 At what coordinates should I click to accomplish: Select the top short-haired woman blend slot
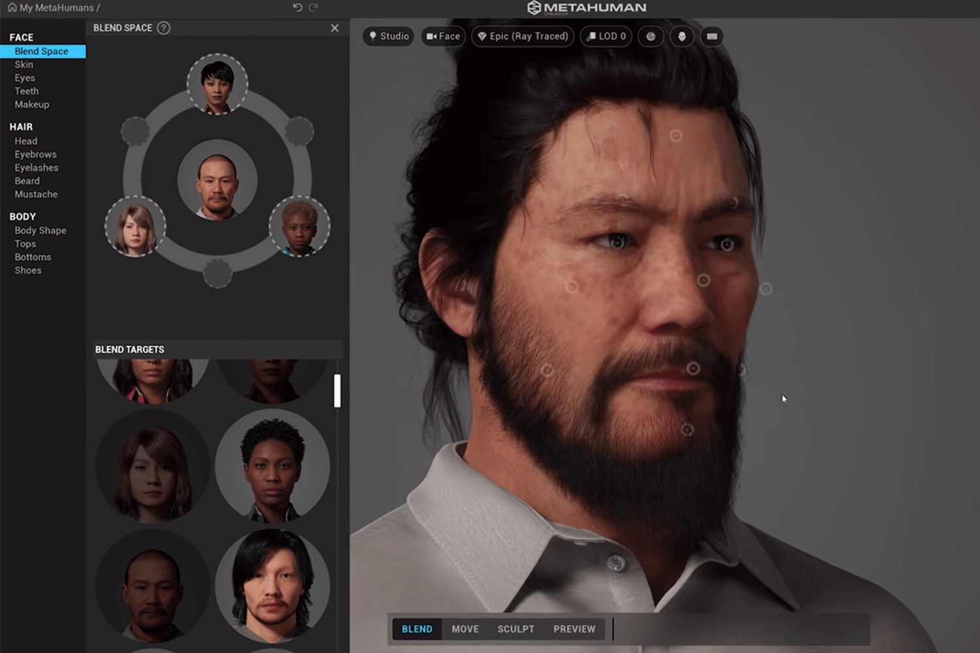217,84
